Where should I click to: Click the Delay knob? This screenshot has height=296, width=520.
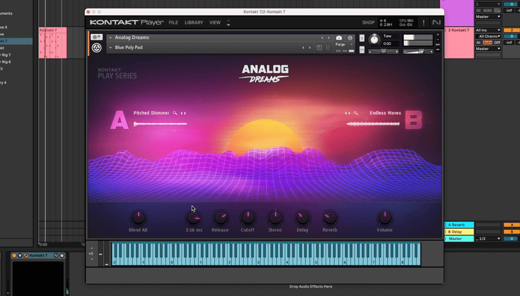pos(302,218)
